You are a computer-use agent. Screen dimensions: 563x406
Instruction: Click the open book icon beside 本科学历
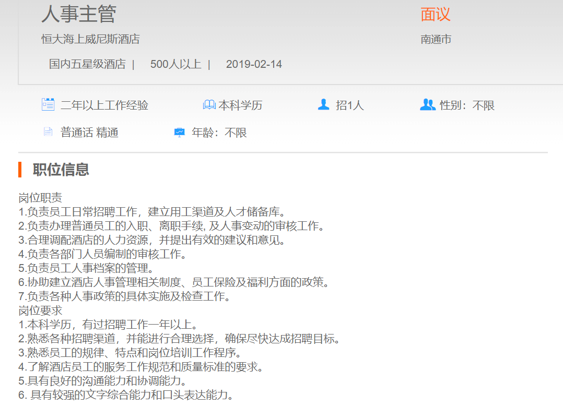pyautogui.click(x=209, y=105)
